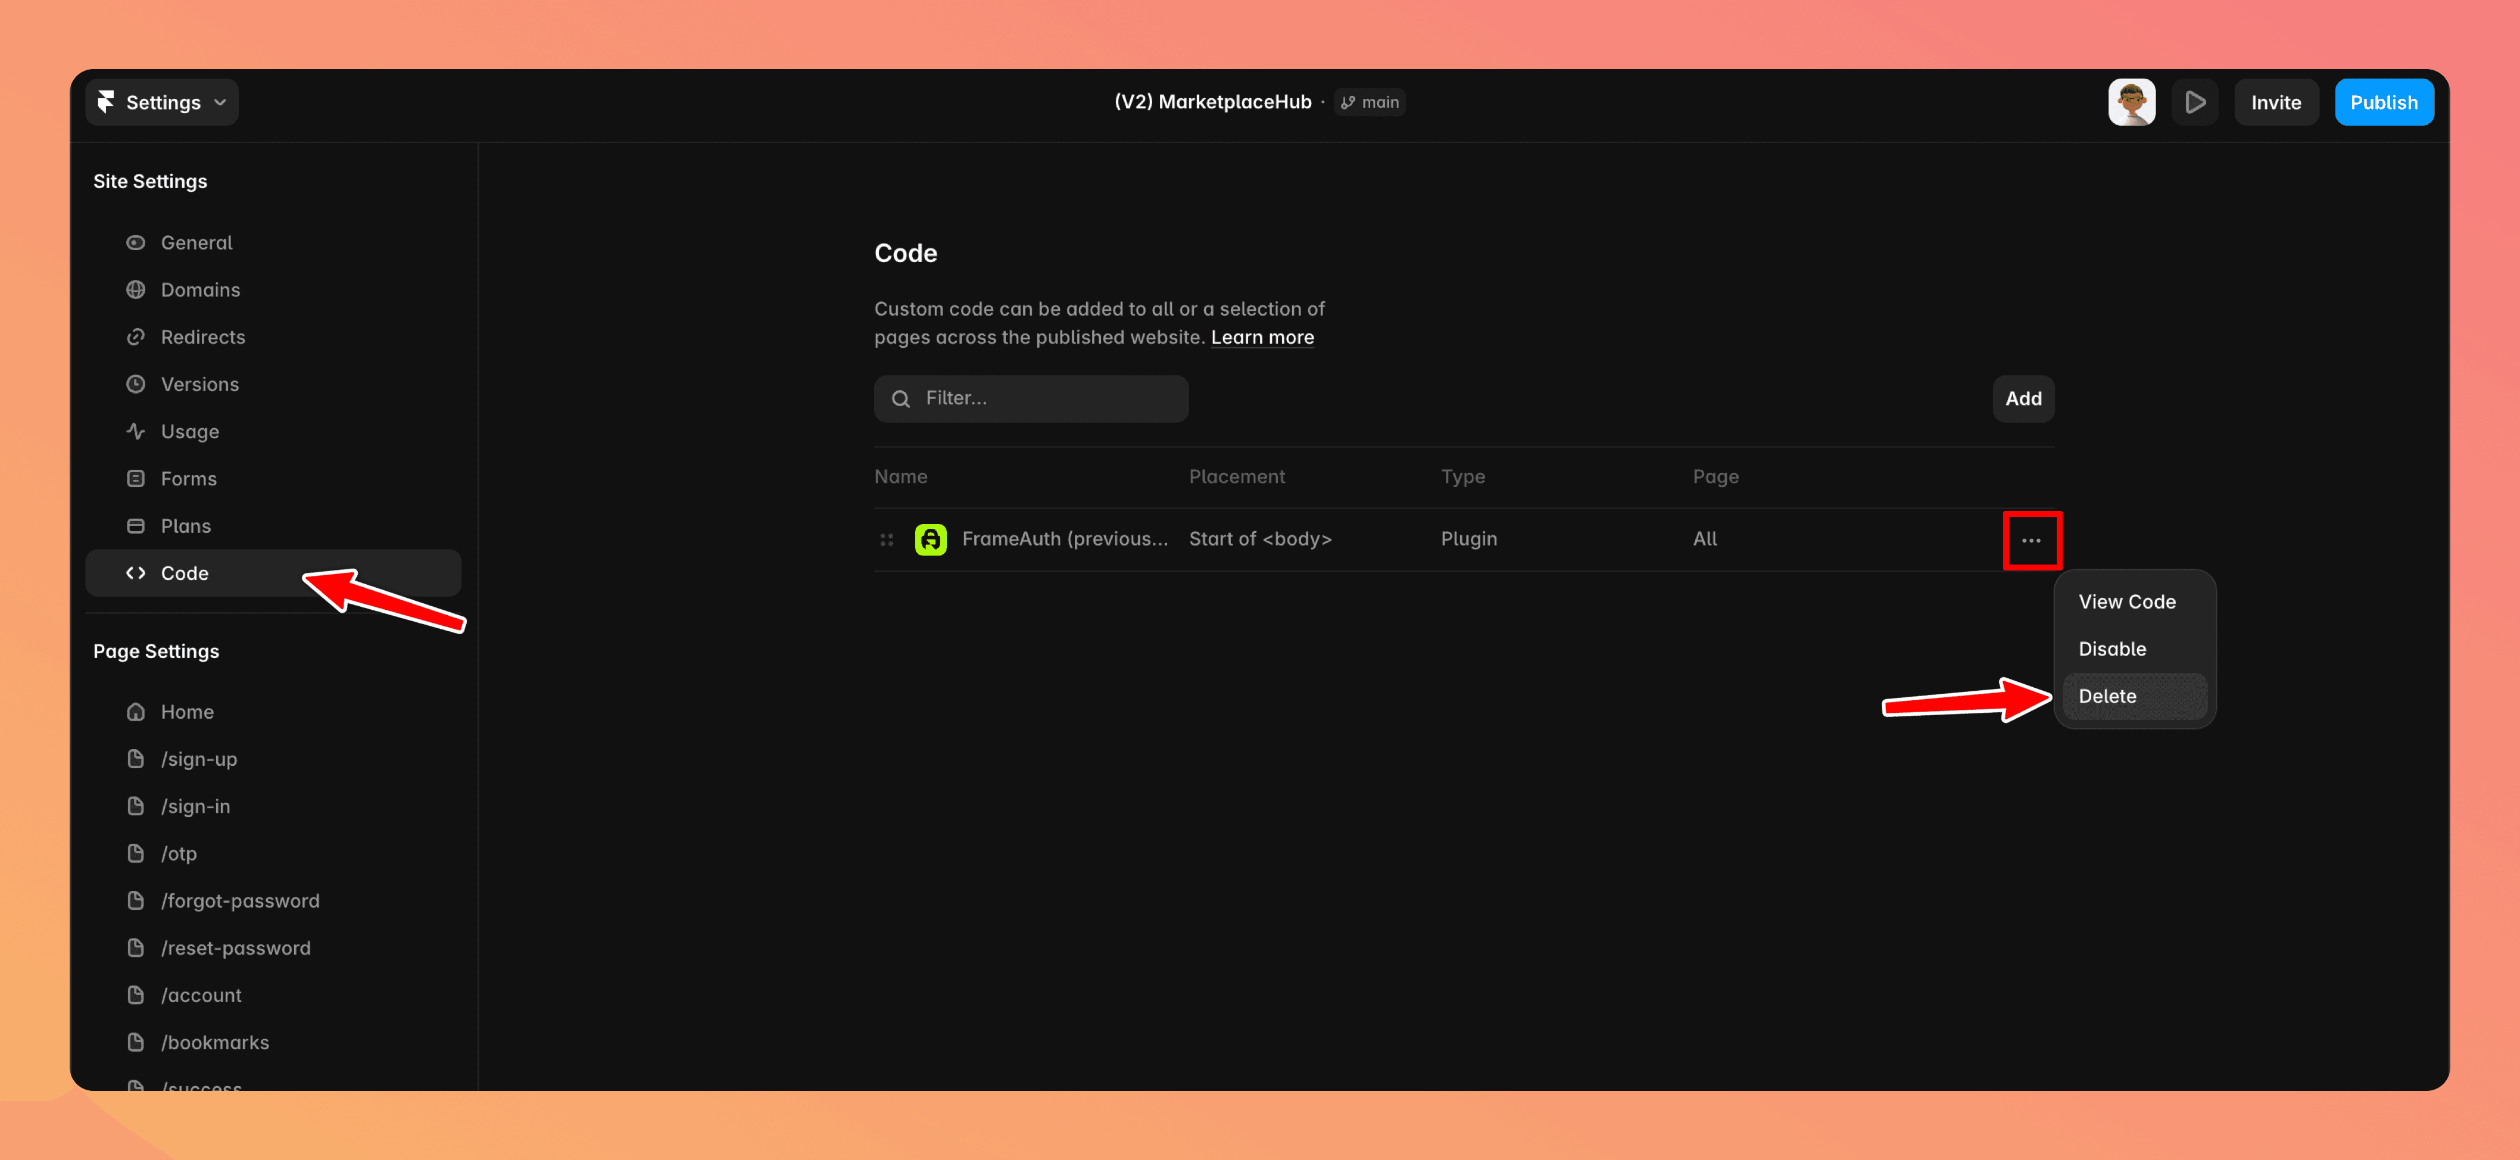This screenshot has width=2520, height=1160.
Task: Click the /bookmarks page icon
Action: (x=136, y=1043)
